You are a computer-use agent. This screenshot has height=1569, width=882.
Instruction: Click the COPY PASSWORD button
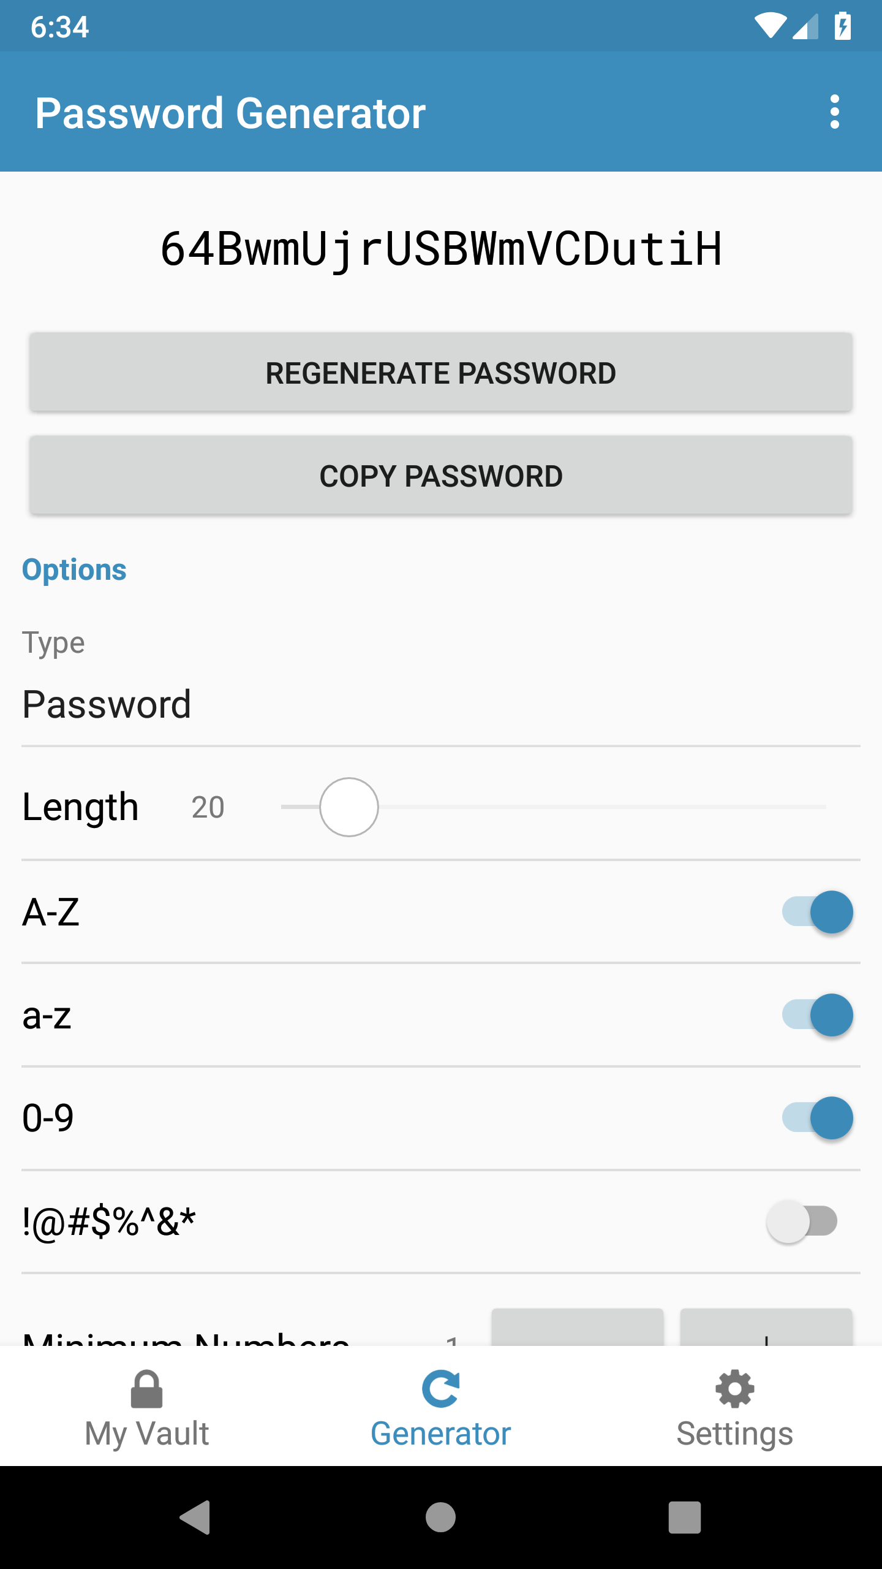[x=441, y=476]
